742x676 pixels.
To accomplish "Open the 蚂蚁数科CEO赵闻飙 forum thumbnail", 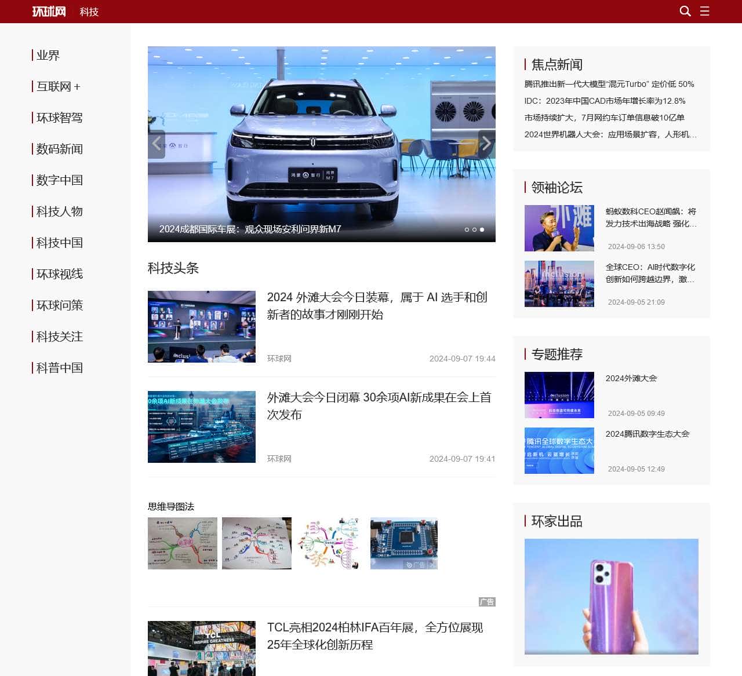I will pyautogui.click(x=559, y=228).
